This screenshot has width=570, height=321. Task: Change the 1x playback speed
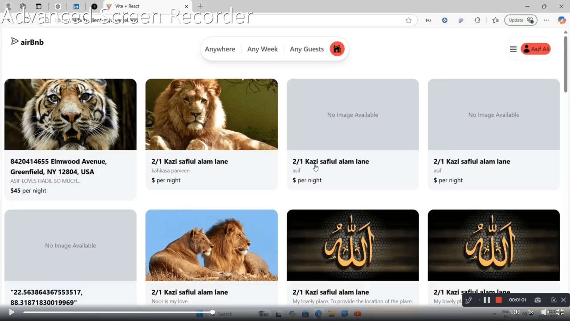[530, 312]
